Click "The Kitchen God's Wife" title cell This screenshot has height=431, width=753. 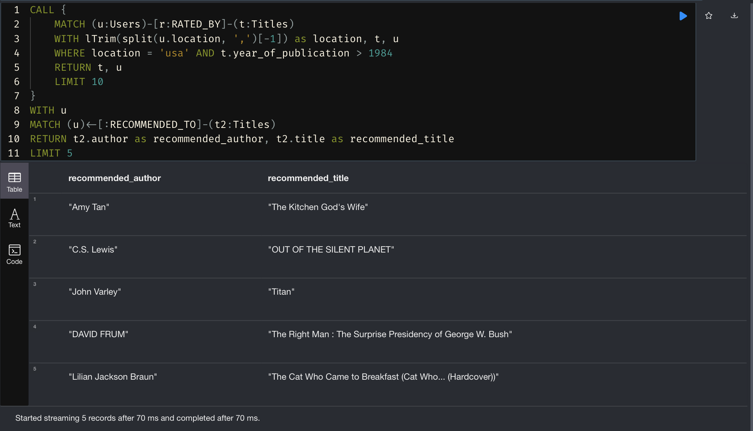tap(318, 207)
